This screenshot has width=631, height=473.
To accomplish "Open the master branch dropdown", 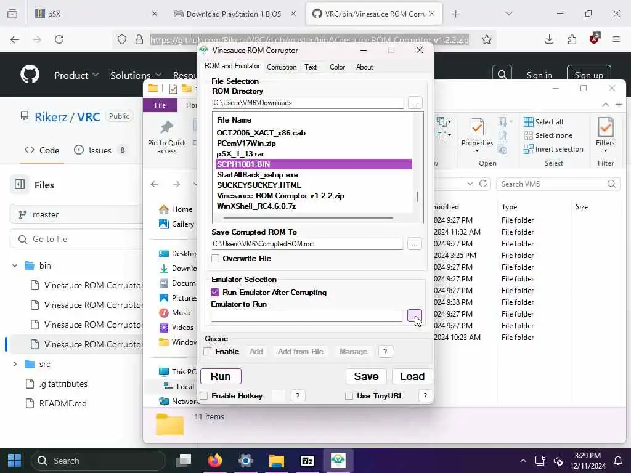I will click(76, 214).
